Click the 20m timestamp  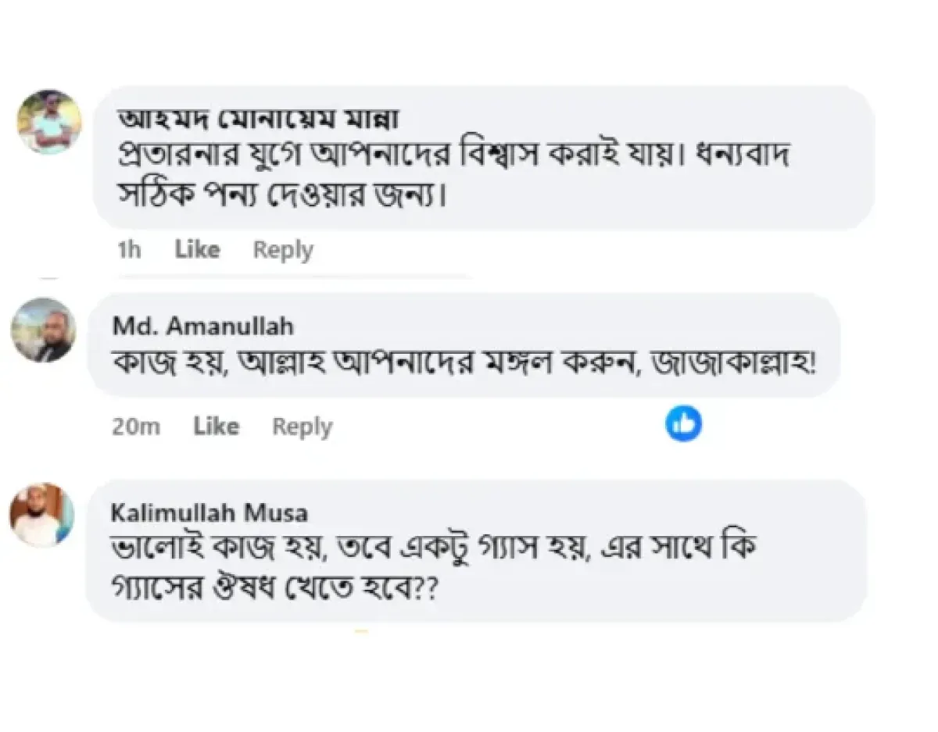click(136, 427)
